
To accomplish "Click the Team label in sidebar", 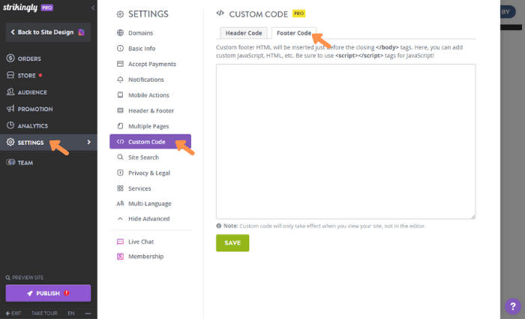I will [25, 163].
